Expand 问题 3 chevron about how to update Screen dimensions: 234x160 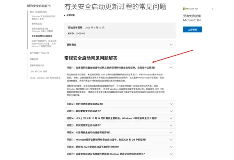tap(171, 111)
